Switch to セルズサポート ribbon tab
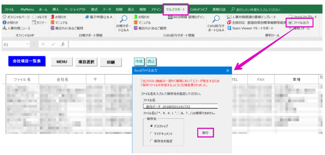 click(176, 10)
